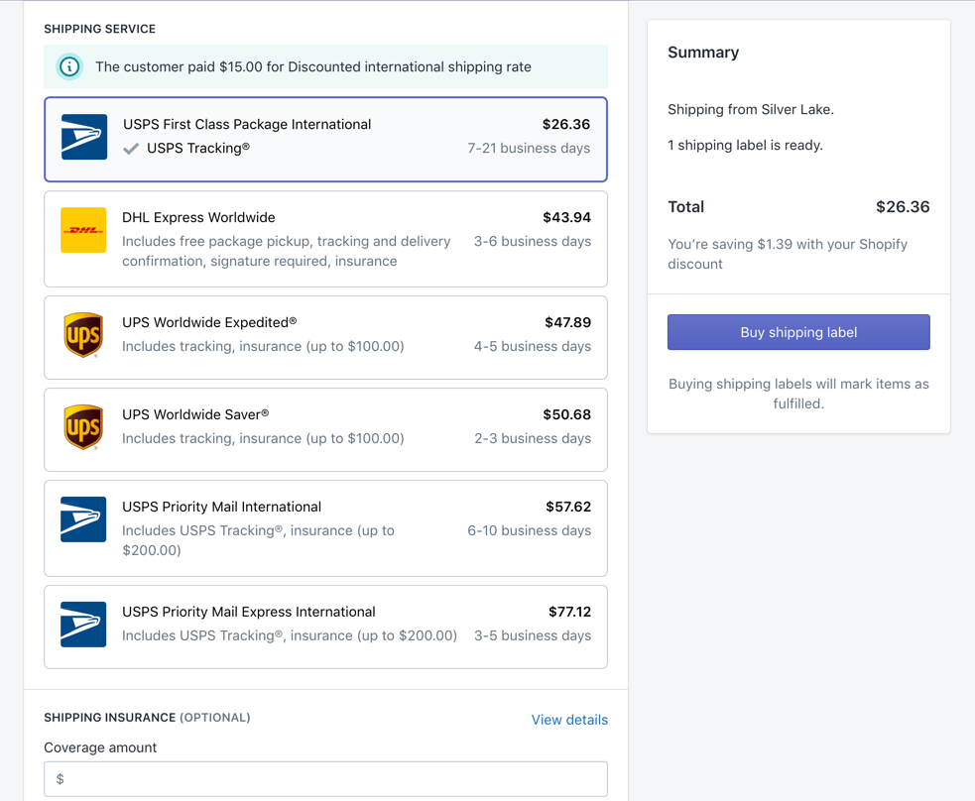Click the UPS shield logo for Worldwide Saver
The height and width of the screenshot is (801, 975).
pyautogui.click(x=83, y=427)
